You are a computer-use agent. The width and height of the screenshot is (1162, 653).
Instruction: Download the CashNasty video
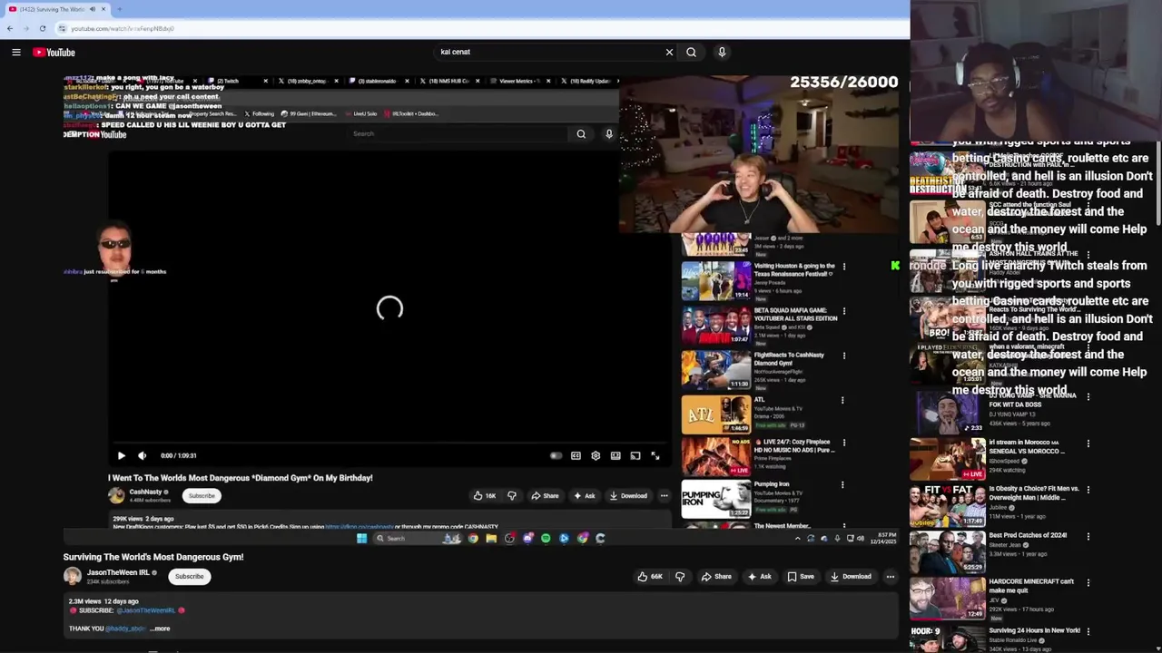click(628, 496)
